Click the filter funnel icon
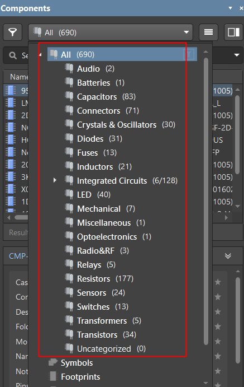This screenshot has width=244, height=387. pyautogui.click(x=12, y=32)
